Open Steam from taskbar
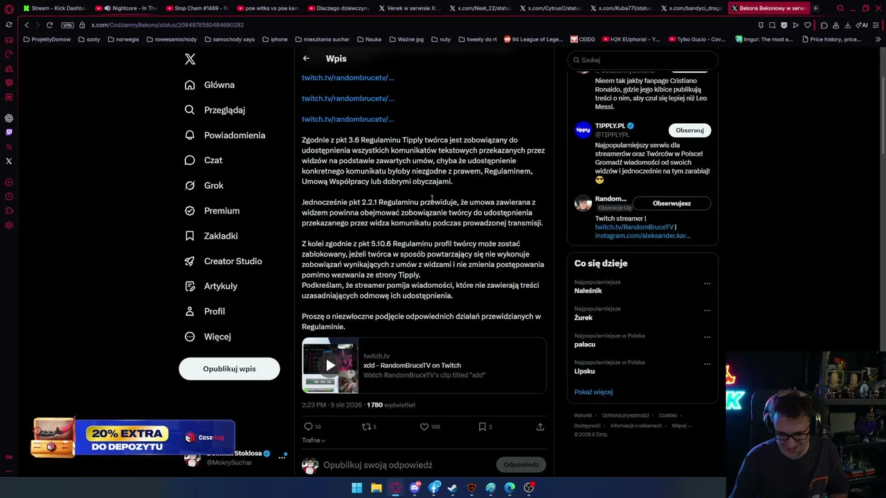This screenshot has width=886, height=498. point(452,488)
